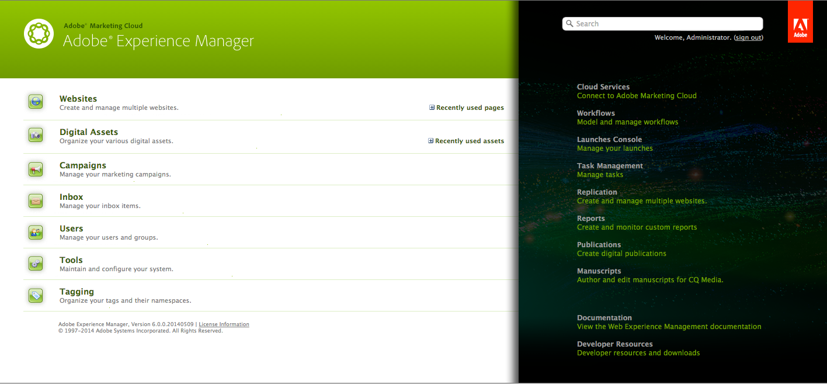Open Manage tasks link
Screen dimensions: 827x384
(x=600, y=175)
